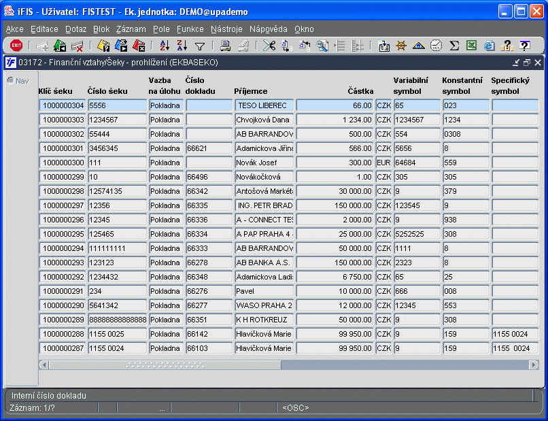Click the ship's steering wheel icon
This screenshot has width=548, height=421.
coord(401,46)
